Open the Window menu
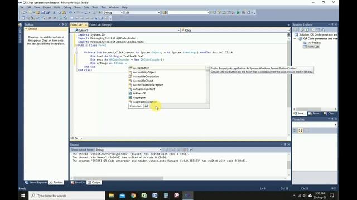 pyautogui.click(x=114, y=7)
